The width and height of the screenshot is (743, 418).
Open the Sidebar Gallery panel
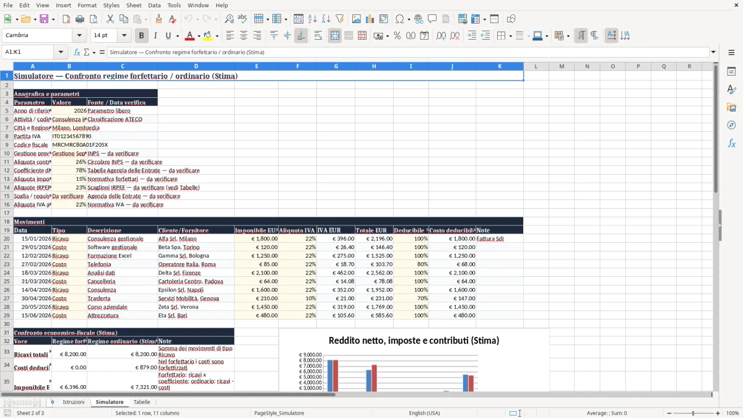(731, 107)
